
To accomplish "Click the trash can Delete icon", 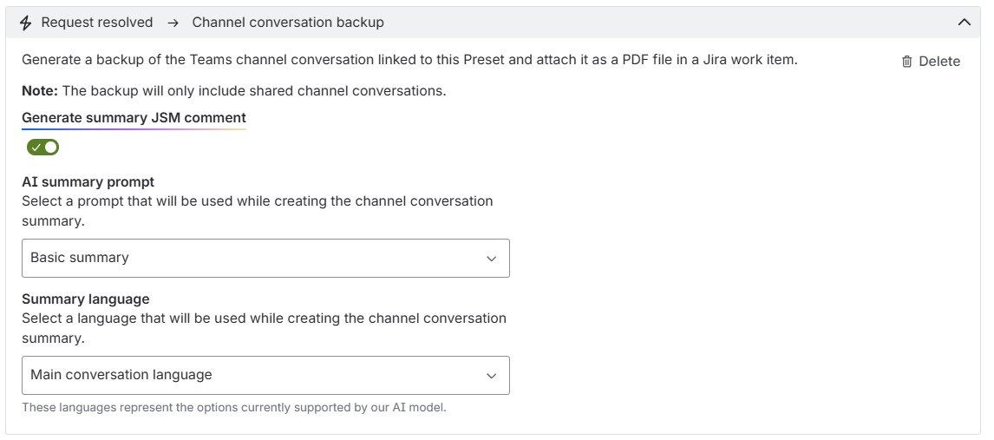I will (907, 62).
